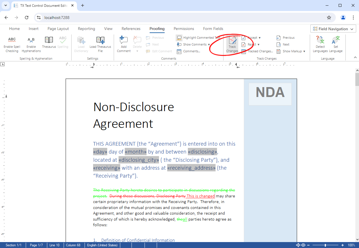
Task: Click the vertical scrollbar thumb
Action: pos(357,79)
